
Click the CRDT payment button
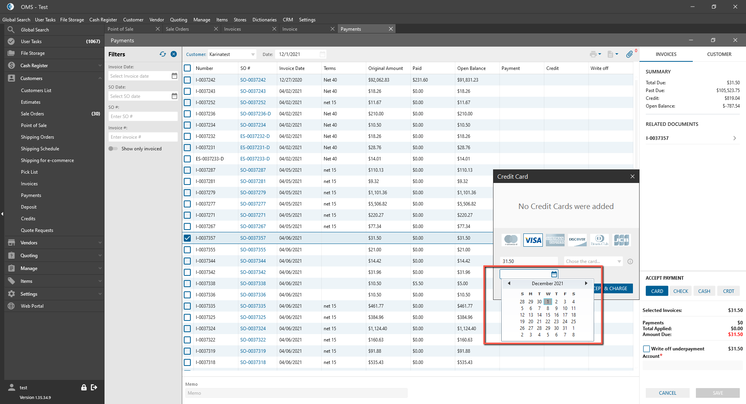pos(729,291)
